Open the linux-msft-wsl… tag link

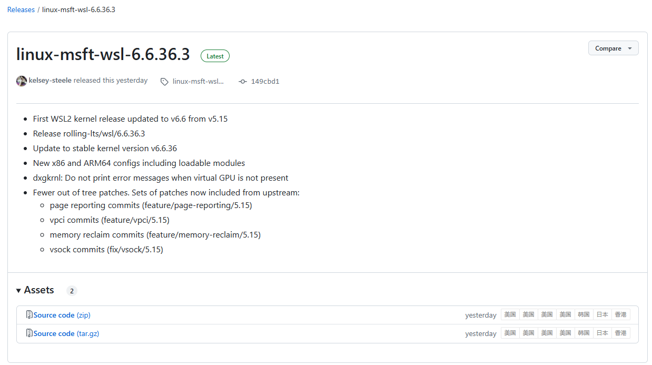[x=198, y=82]
